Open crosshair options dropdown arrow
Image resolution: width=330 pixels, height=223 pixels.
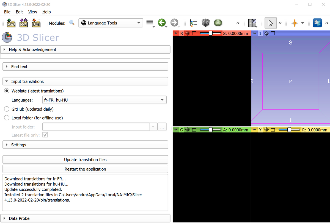click(302, 23)
